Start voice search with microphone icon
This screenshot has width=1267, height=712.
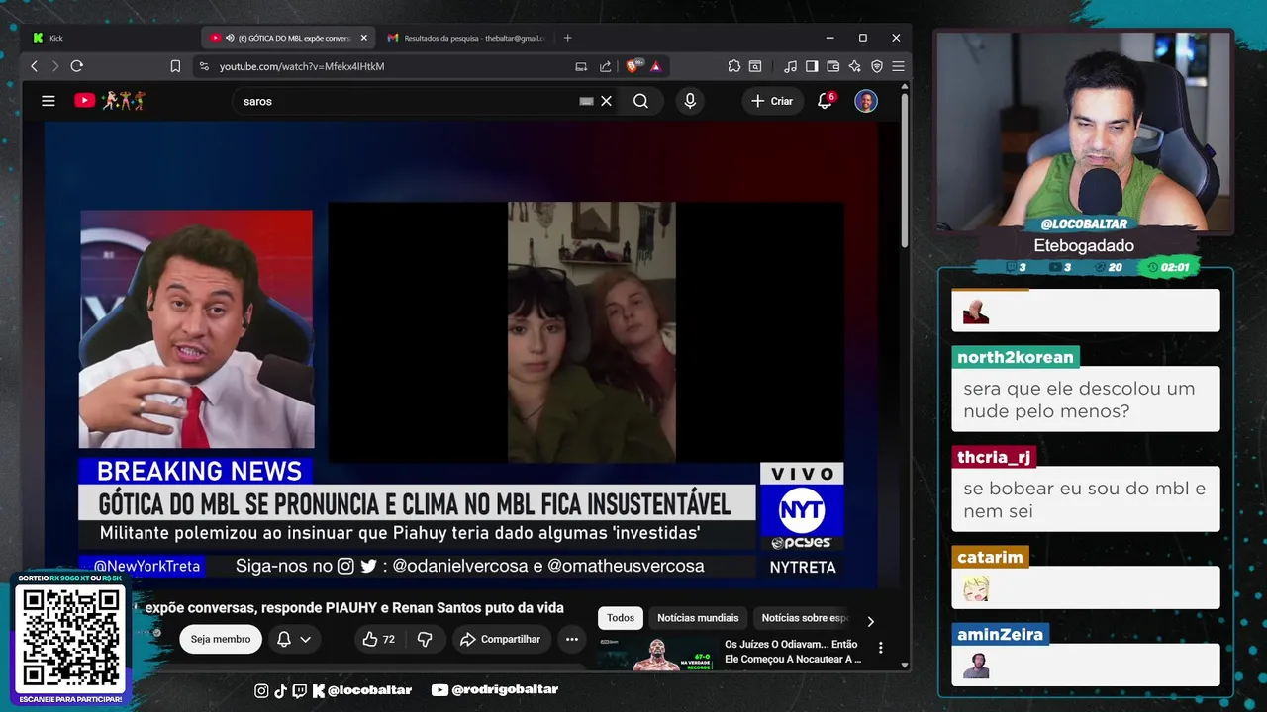tap(690, 101)
